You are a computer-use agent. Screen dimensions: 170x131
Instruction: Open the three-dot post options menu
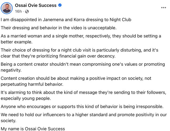164,8
